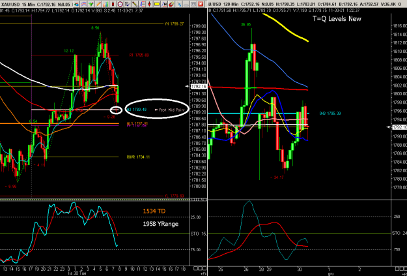Click the 'H3 1789.49' level label
This screenshot has height=276, width=407.
(x=137, y=110)
